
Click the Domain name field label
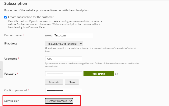13,35
